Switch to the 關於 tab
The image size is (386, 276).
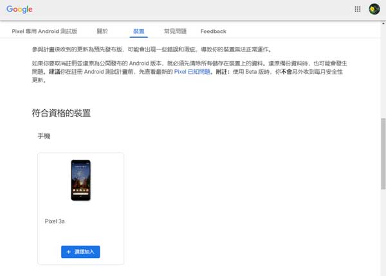click(102, 31)
